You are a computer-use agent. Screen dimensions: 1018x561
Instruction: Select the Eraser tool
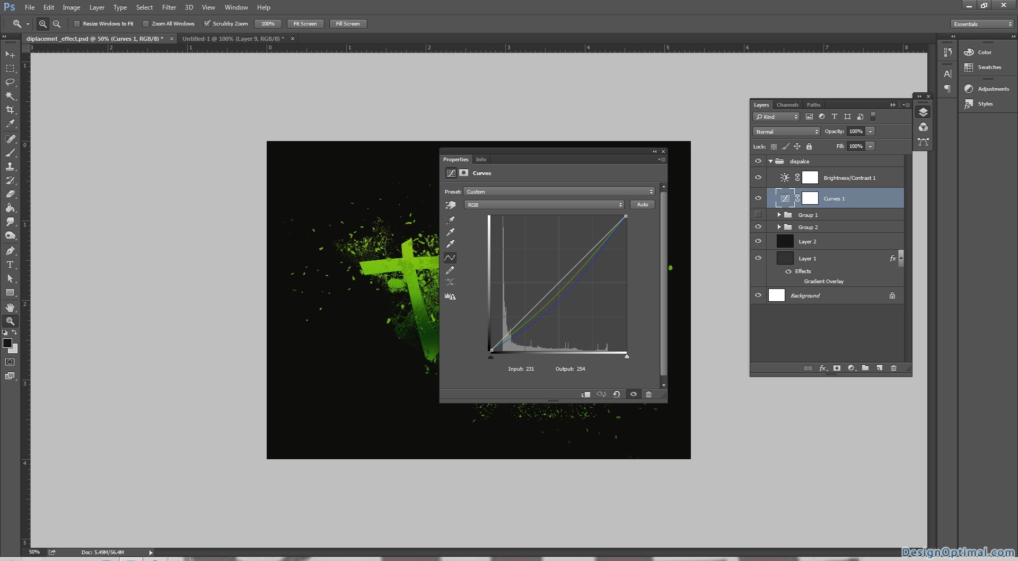10,194
